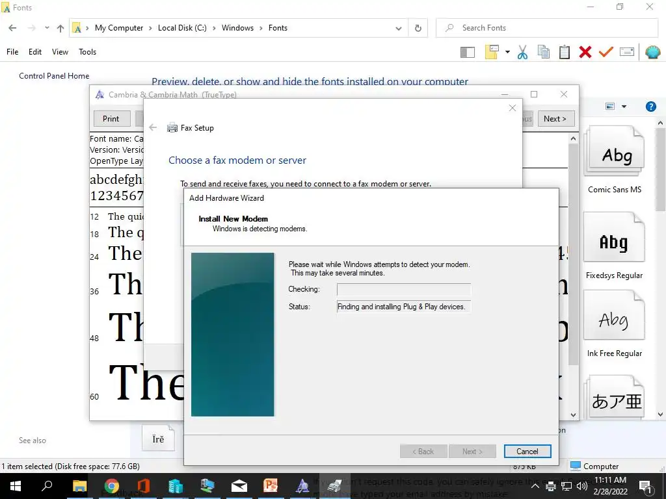Viewport: 666px width, 499px height.
Task: Switch to the Fonts app on taskbar
Action: point(302,486)
